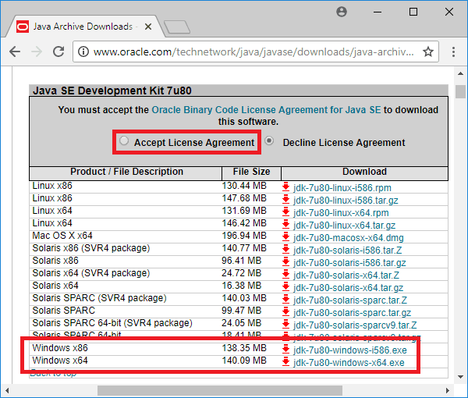Click the Download column header
This screenshot has height=398, width=468.
(364, 172)
